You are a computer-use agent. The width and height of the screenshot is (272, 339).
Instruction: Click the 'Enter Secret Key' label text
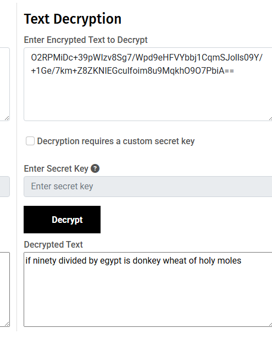click(x=56, y=168)
